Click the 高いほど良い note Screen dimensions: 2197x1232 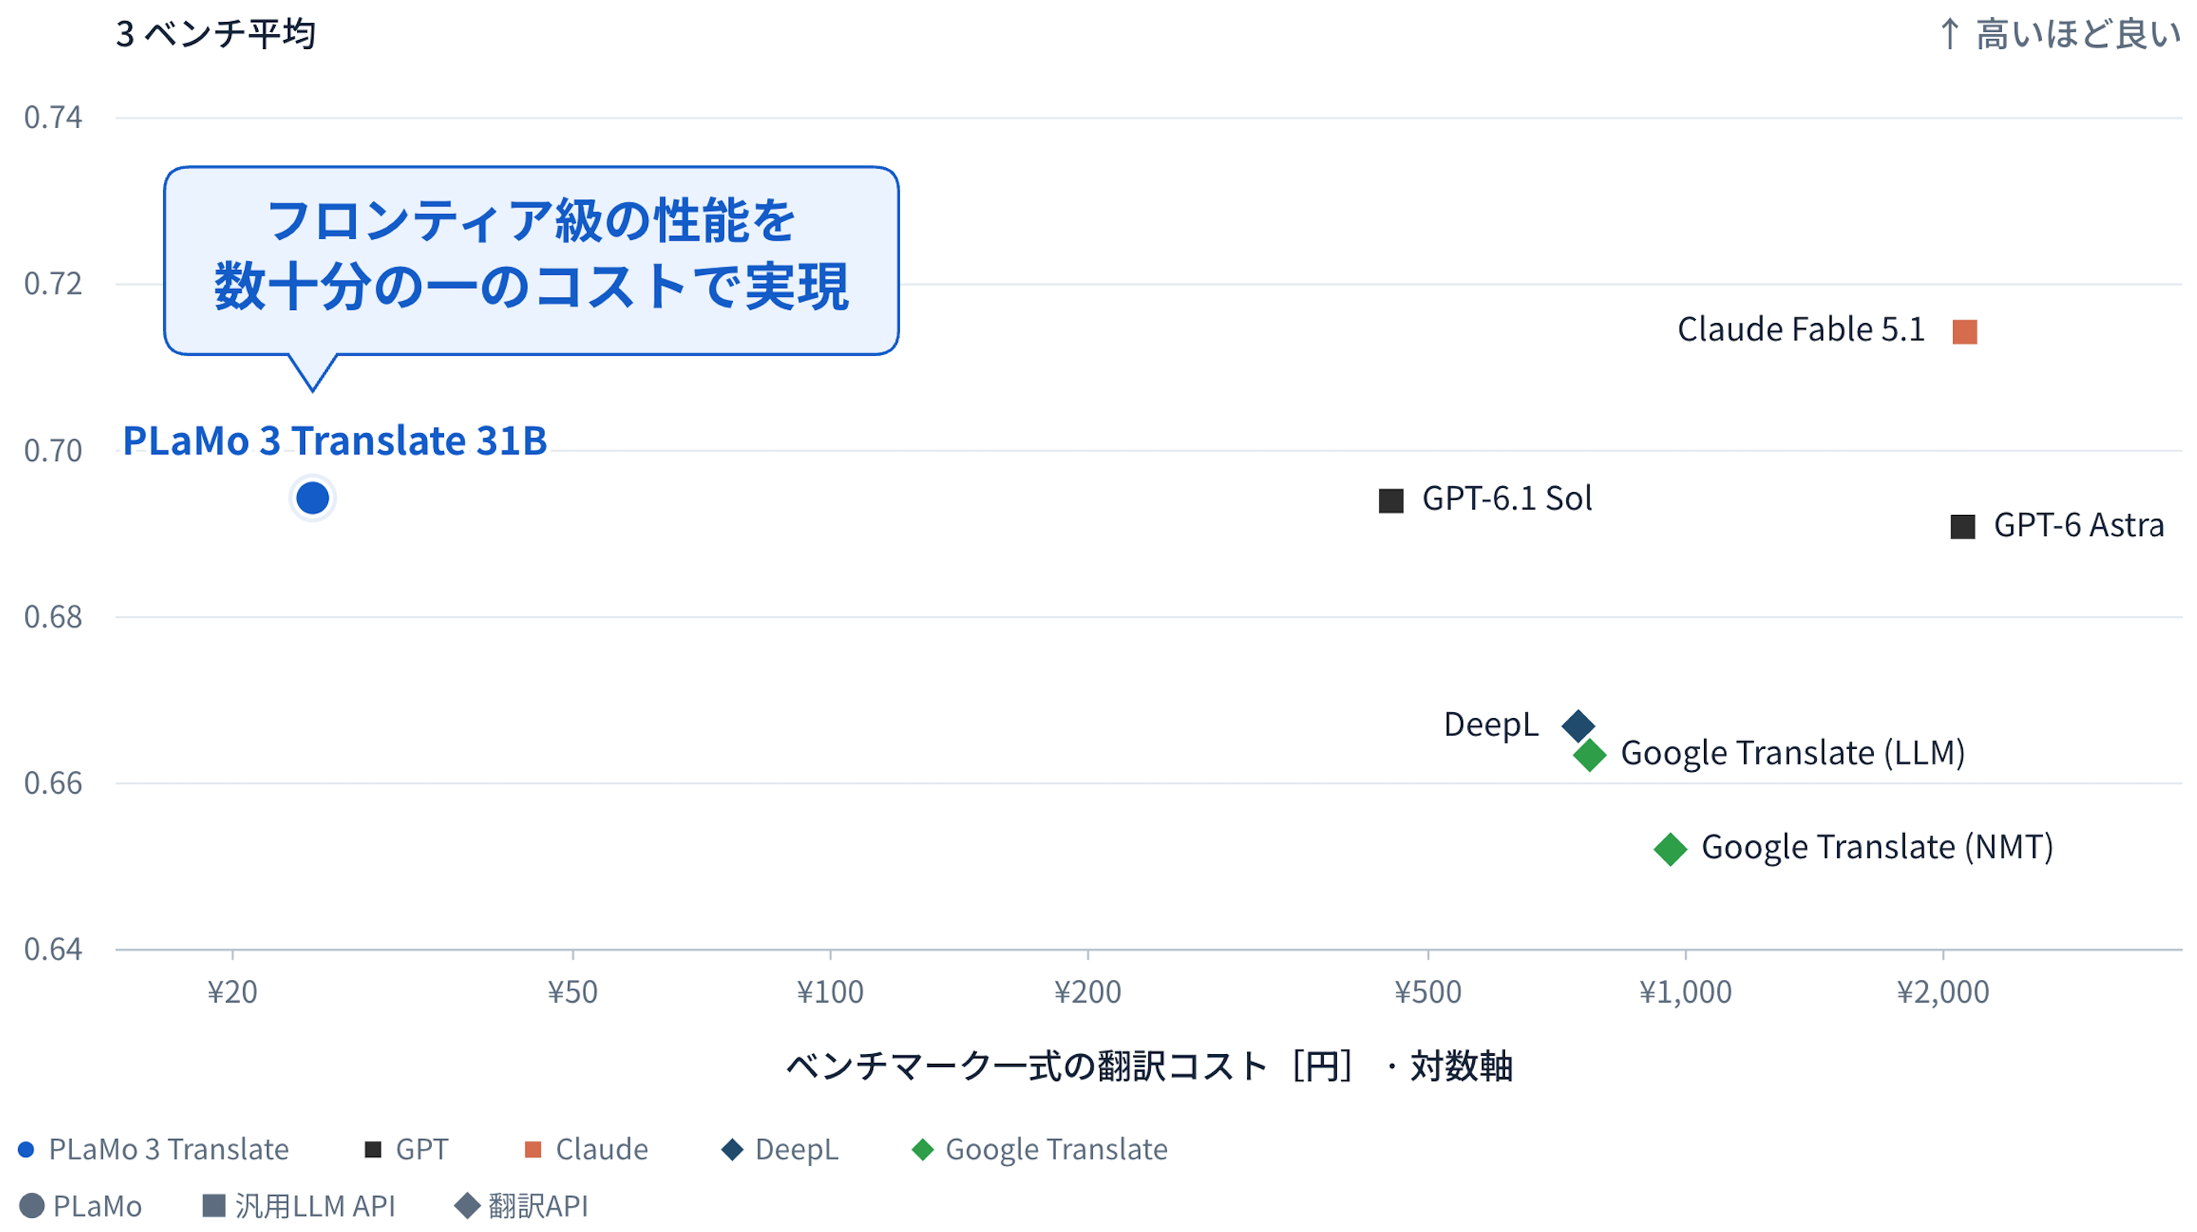click(2079, 34)
